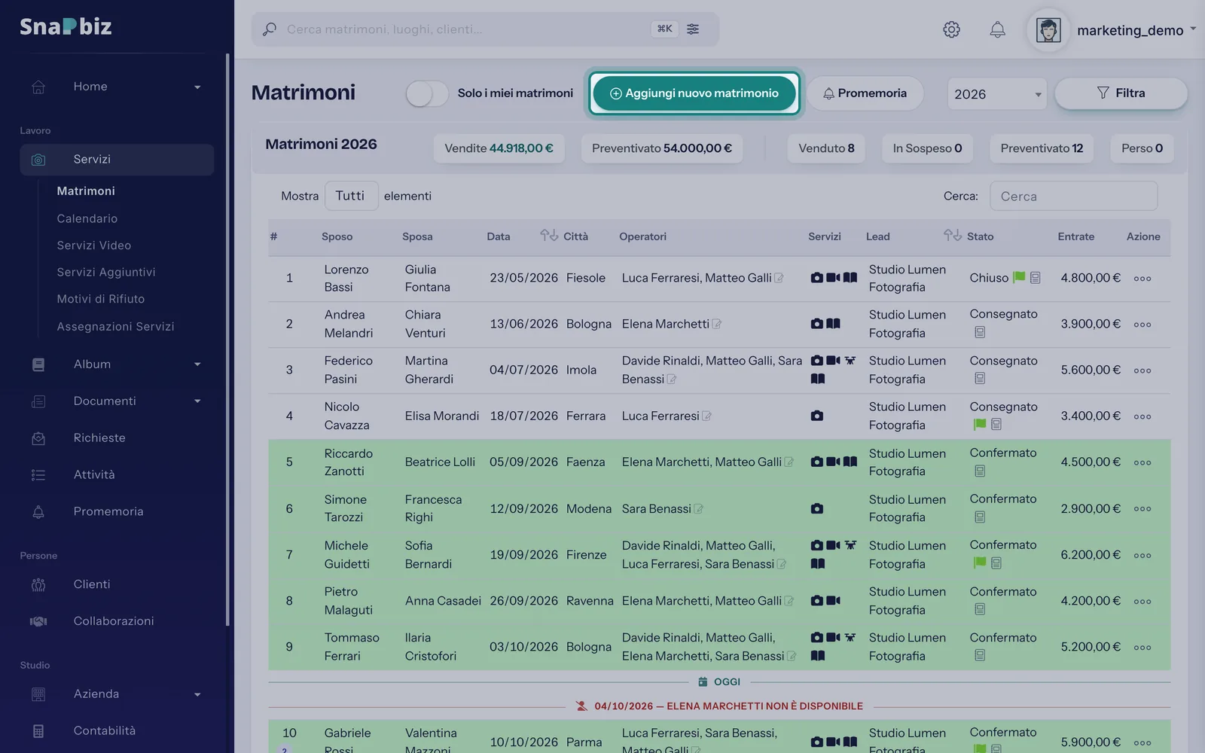Click the table Cerca input field
The height and width of the screenshot is (753, 1205).
coord(1073,196)
